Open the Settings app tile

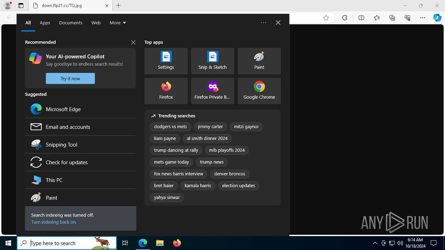(x=166, y=61)
